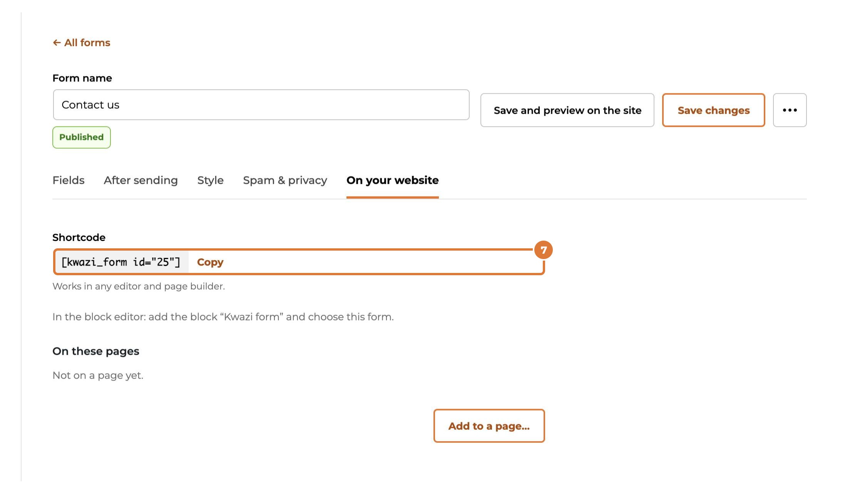
Task: Go back via the All forms link
Action: tap(82, 43)
